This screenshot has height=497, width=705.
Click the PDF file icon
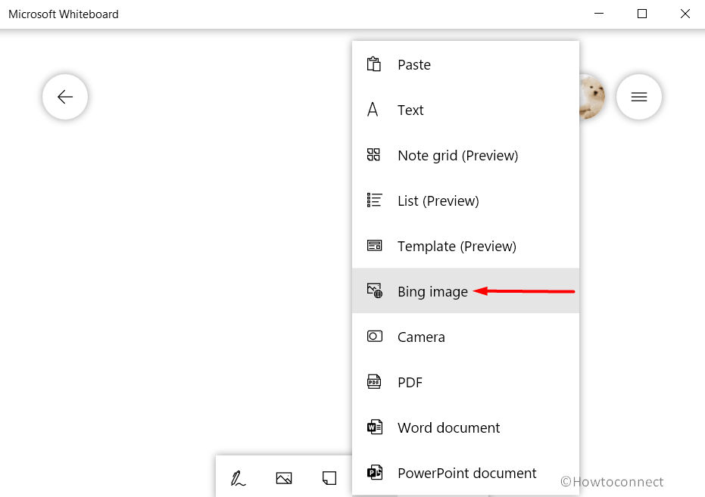click(373, 381)
